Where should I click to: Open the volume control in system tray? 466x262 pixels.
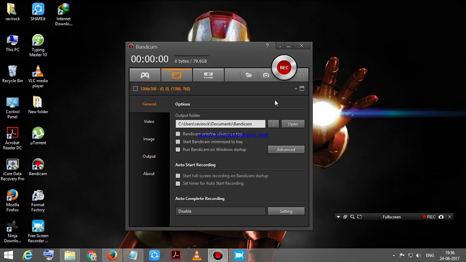pos(418,255)
